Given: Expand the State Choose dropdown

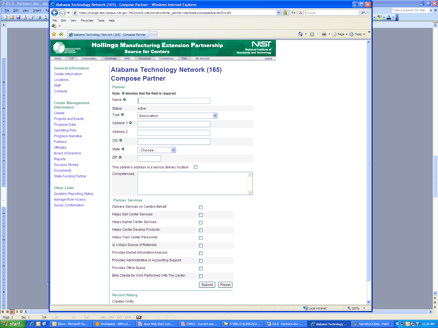Looking at the screenshot, I should [x=173, y=150].
